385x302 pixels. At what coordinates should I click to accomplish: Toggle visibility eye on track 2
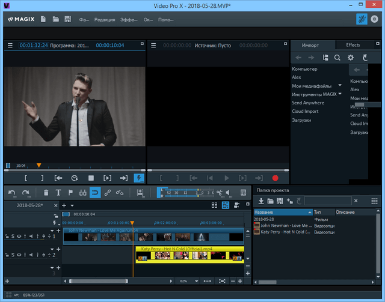(x=19, y=255)
